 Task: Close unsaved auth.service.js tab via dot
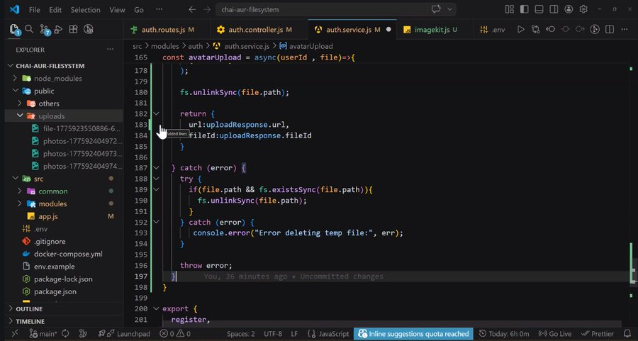388,29
